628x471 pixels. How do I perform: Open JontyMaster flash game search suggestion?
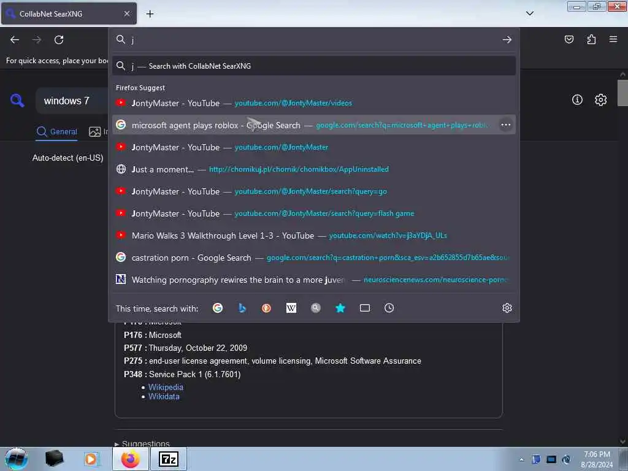point(313,213)
